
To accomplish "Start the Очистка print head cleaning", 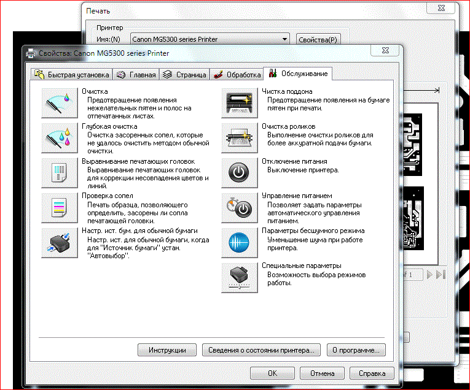I will (x=60, y=103).
